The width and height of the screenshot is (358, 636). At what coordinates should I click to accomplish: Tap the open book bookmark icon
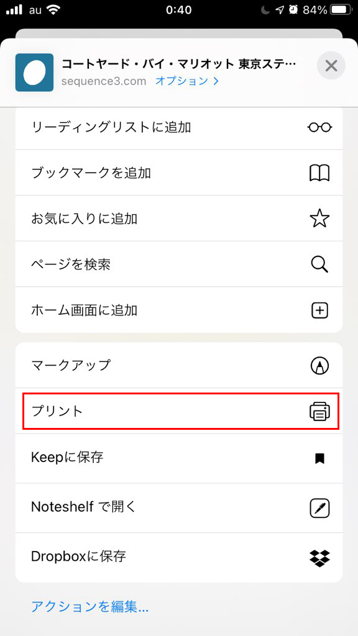(x=319, y=173)
